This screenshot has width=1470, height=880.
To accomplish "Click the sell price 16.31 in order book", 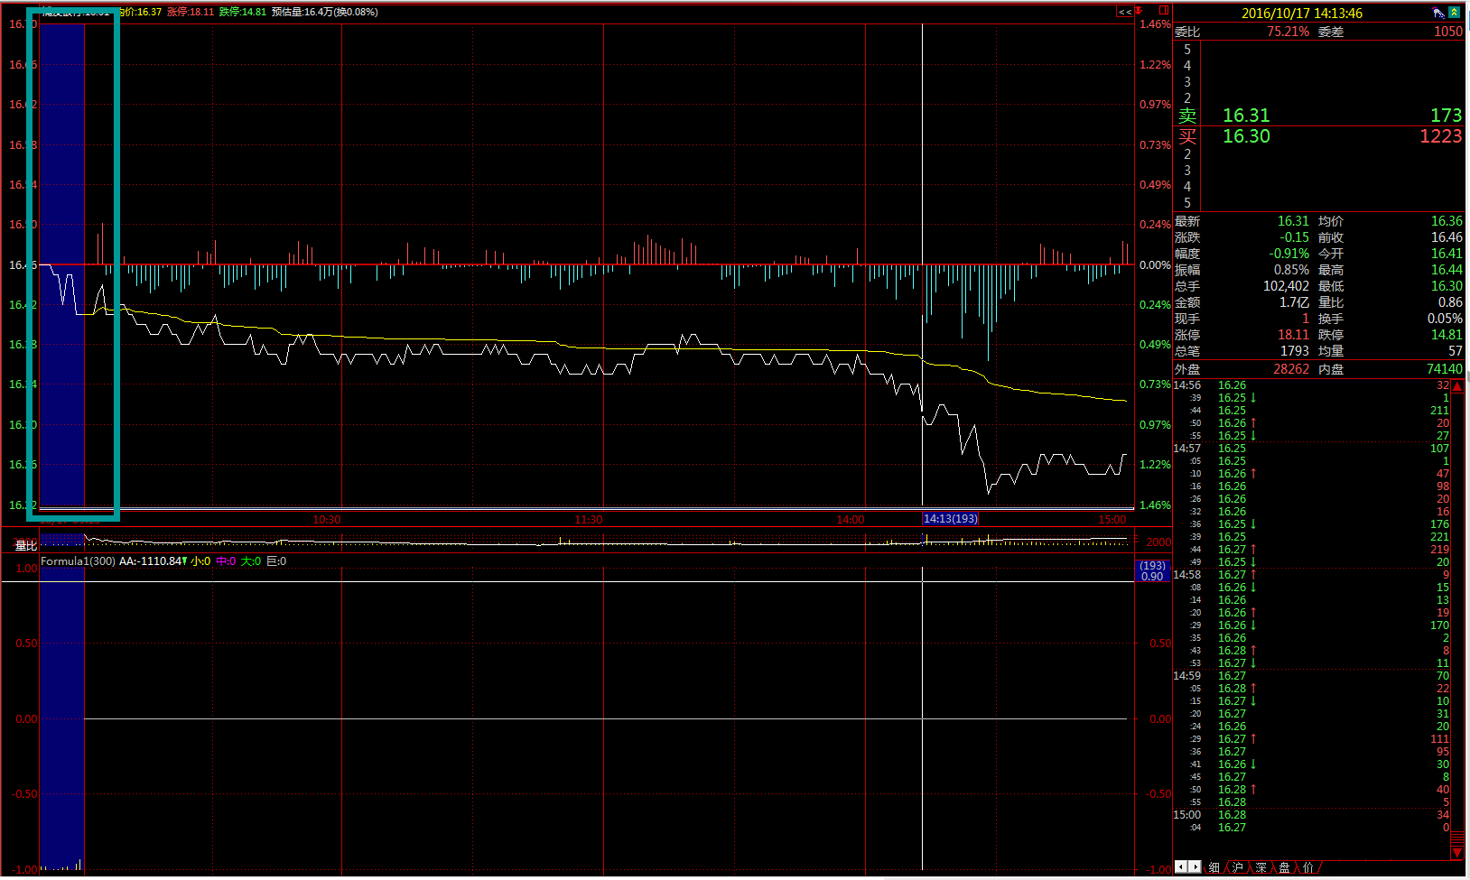I will (x=1246, y=116).
